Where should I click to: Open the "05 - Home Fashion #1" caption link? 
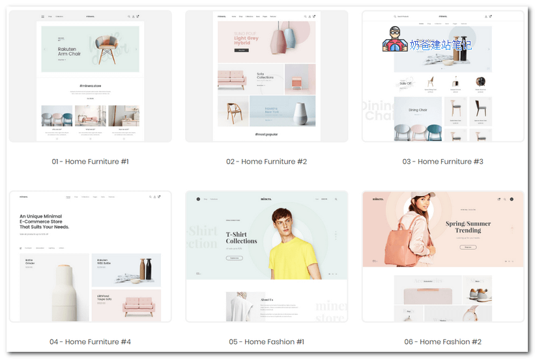(x=267, y=341)
